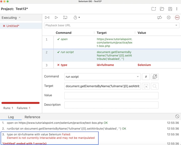Click the Run current test play icon
Screen dimensions: 181x145
[x=56, y=18]
